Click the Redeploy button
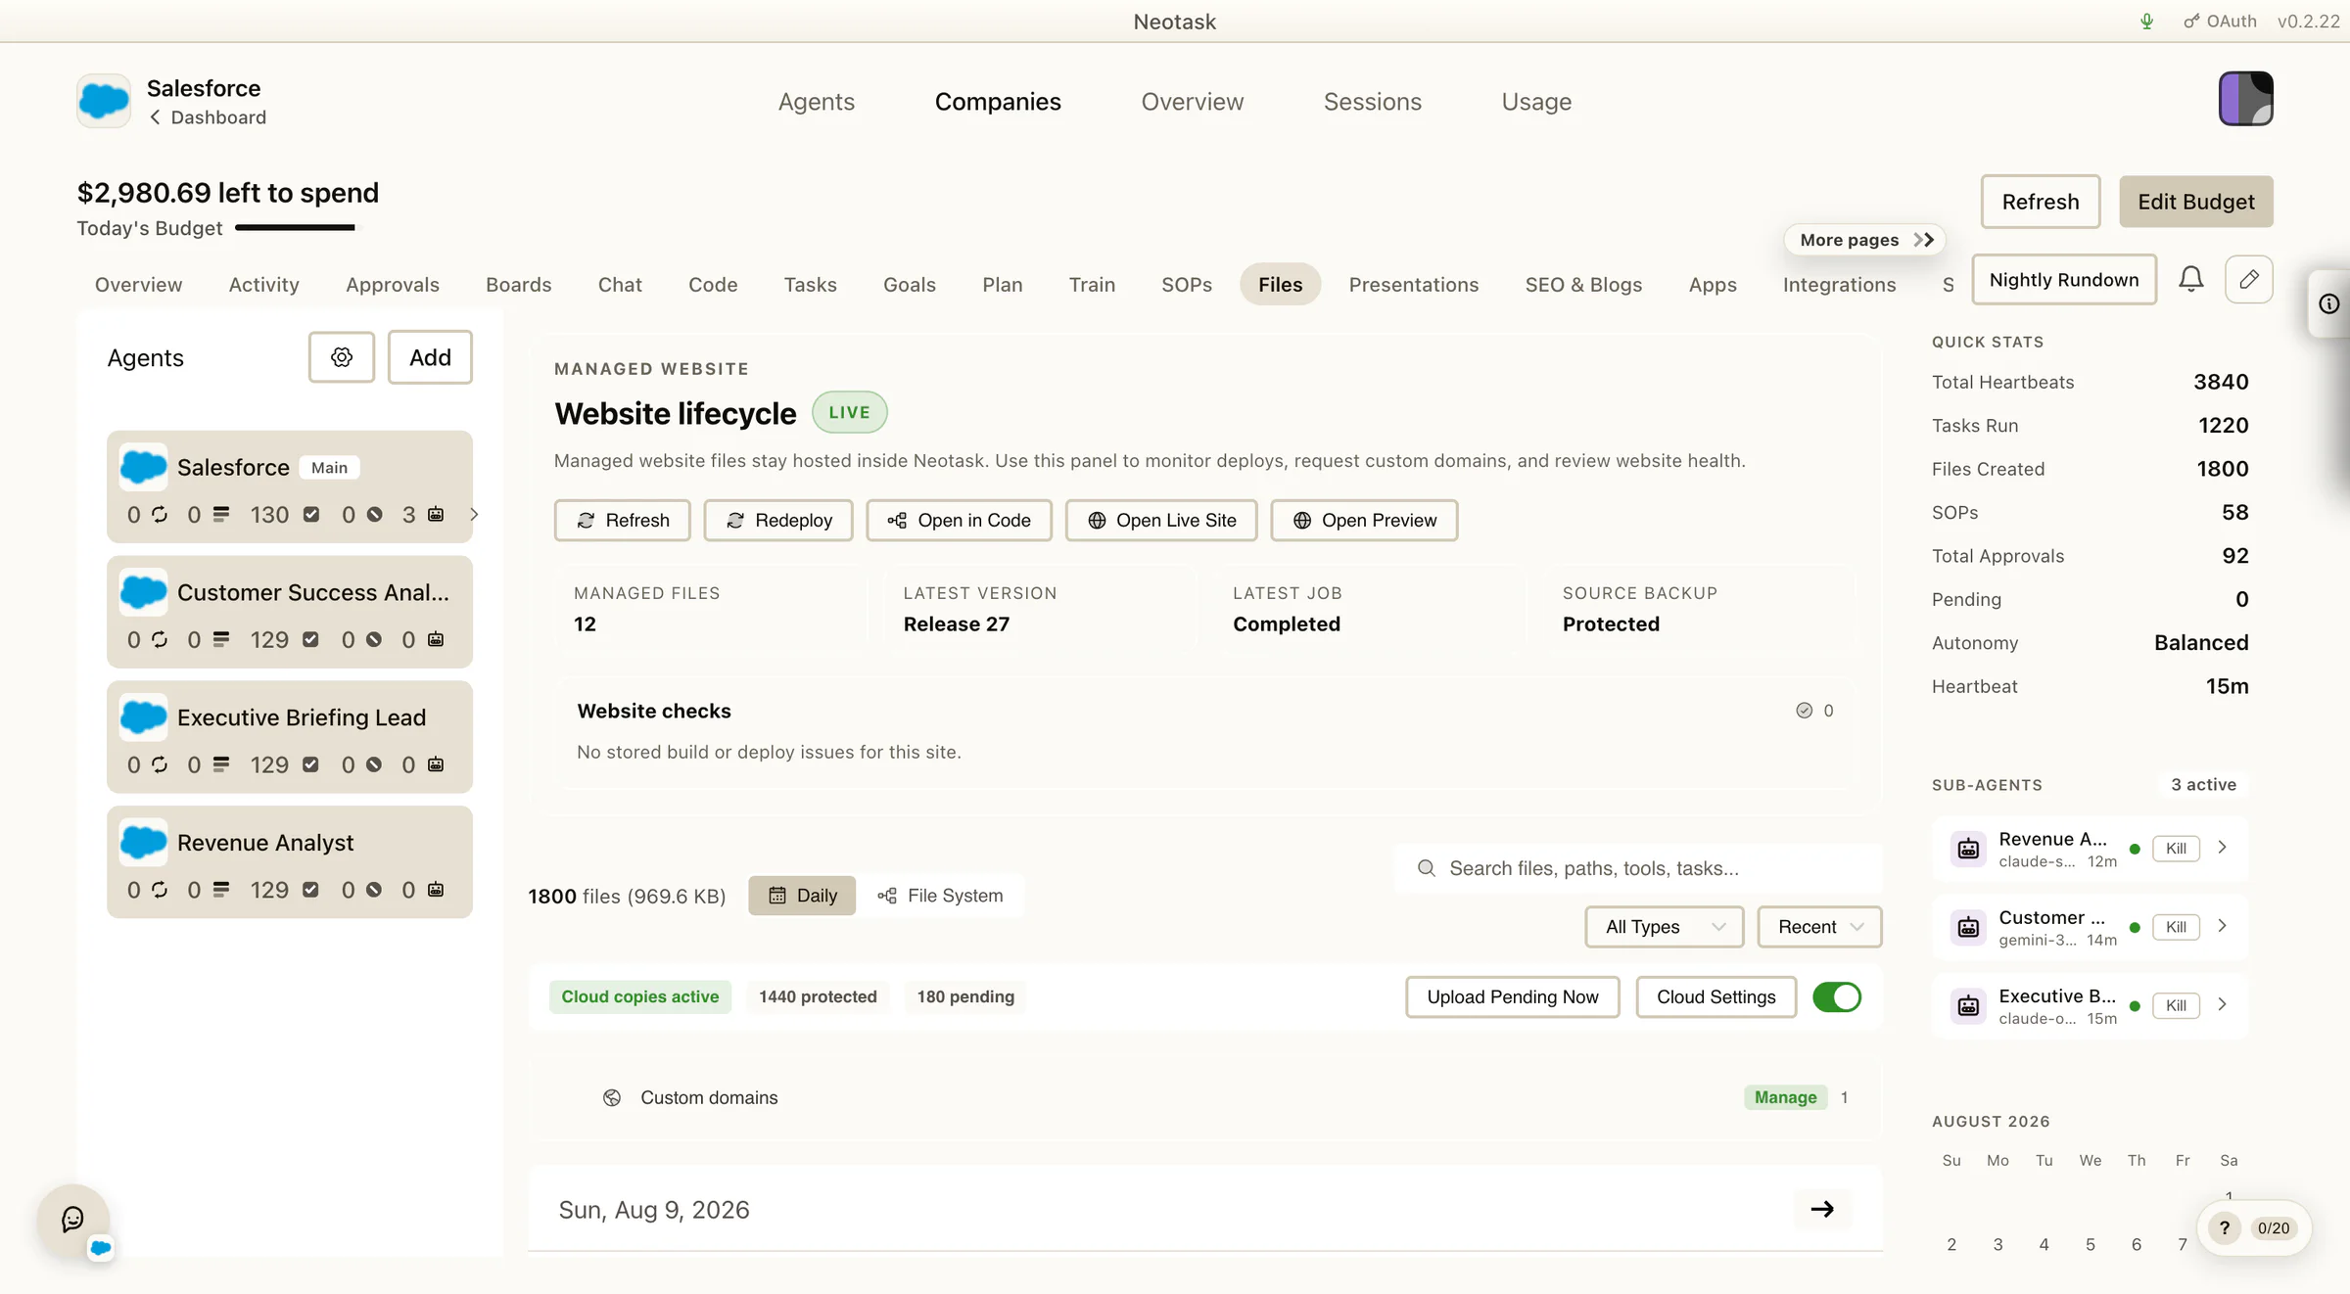Image resolution: width=2350 pixels, height=1294 pixels. pos(778,521)
